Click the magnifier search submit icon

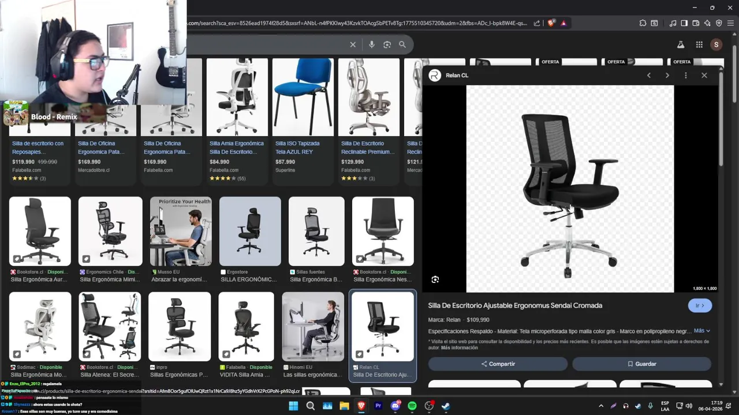coord(402,44)
